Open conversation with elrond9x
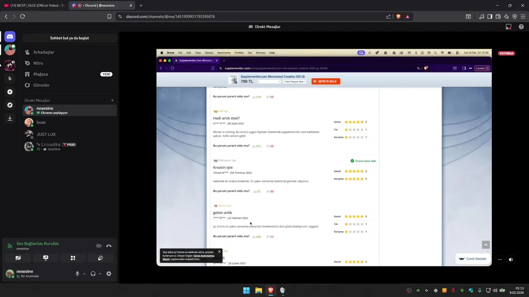 pos(69,146)
